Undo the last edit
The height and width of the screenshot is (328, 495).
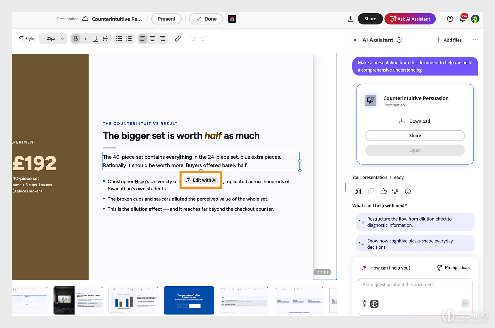[x=192, y=39]
